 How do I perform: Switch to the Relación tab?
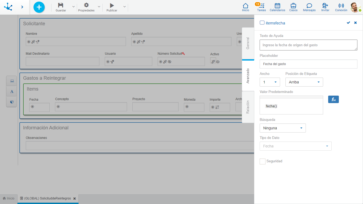click(248, 107)
